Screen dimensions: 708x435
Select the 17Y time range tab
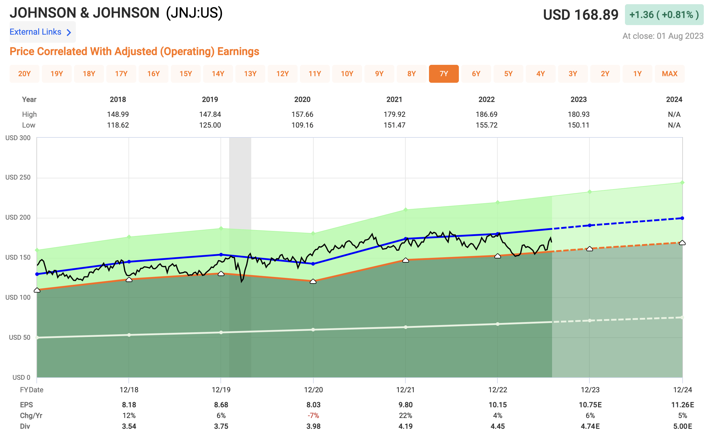(x=121, y=74)
